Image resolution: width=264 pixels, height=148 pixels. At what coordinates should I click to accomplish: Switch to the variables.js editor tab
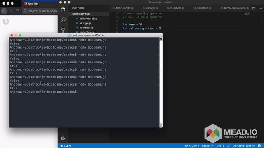(x=203, y=8)
